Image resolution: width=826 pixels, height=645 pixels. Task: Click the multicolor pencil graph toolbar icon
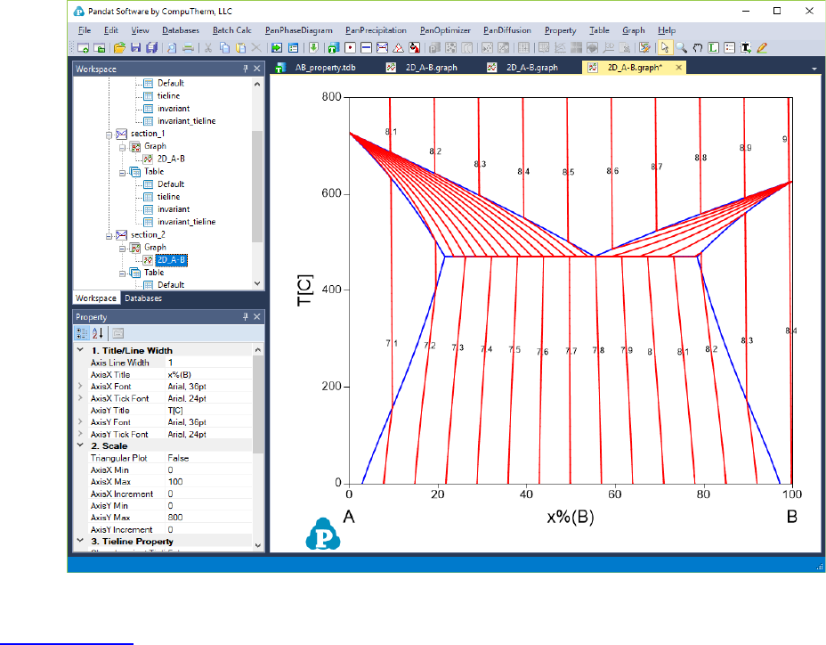pos(644,48)
